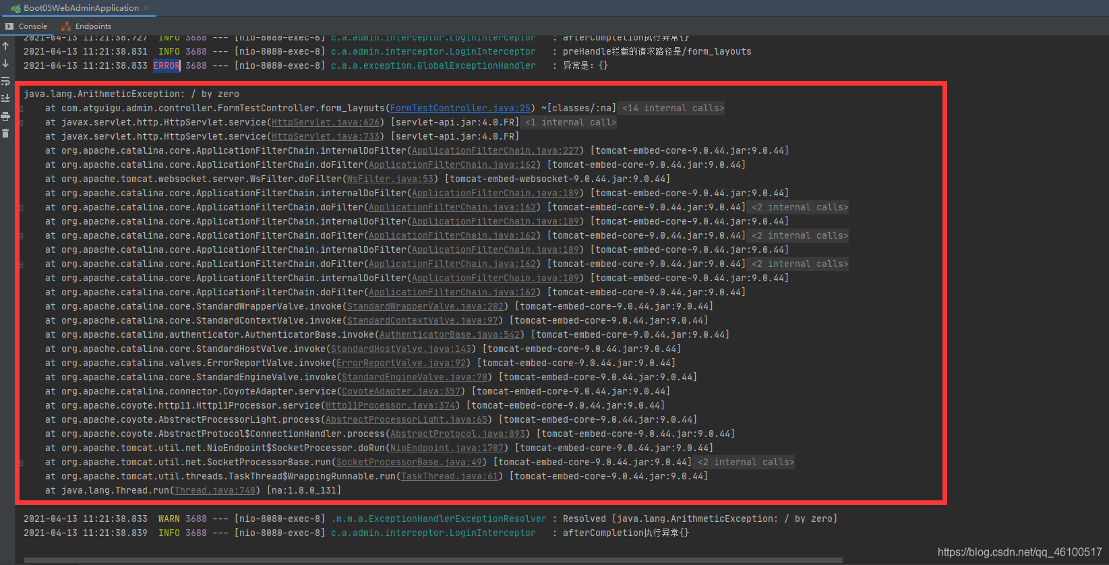Open the CoyoteAdapter.java:357 link
This screenshot has width=1109, height=565.
401,391
